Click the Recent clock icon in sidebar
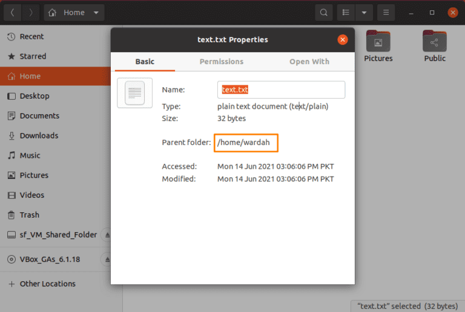The width and height of the screenshot is (465, 312). point(12,37)
